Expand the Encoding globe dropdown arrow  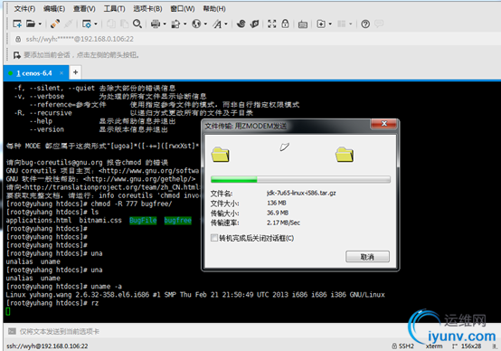coord(205,24)
